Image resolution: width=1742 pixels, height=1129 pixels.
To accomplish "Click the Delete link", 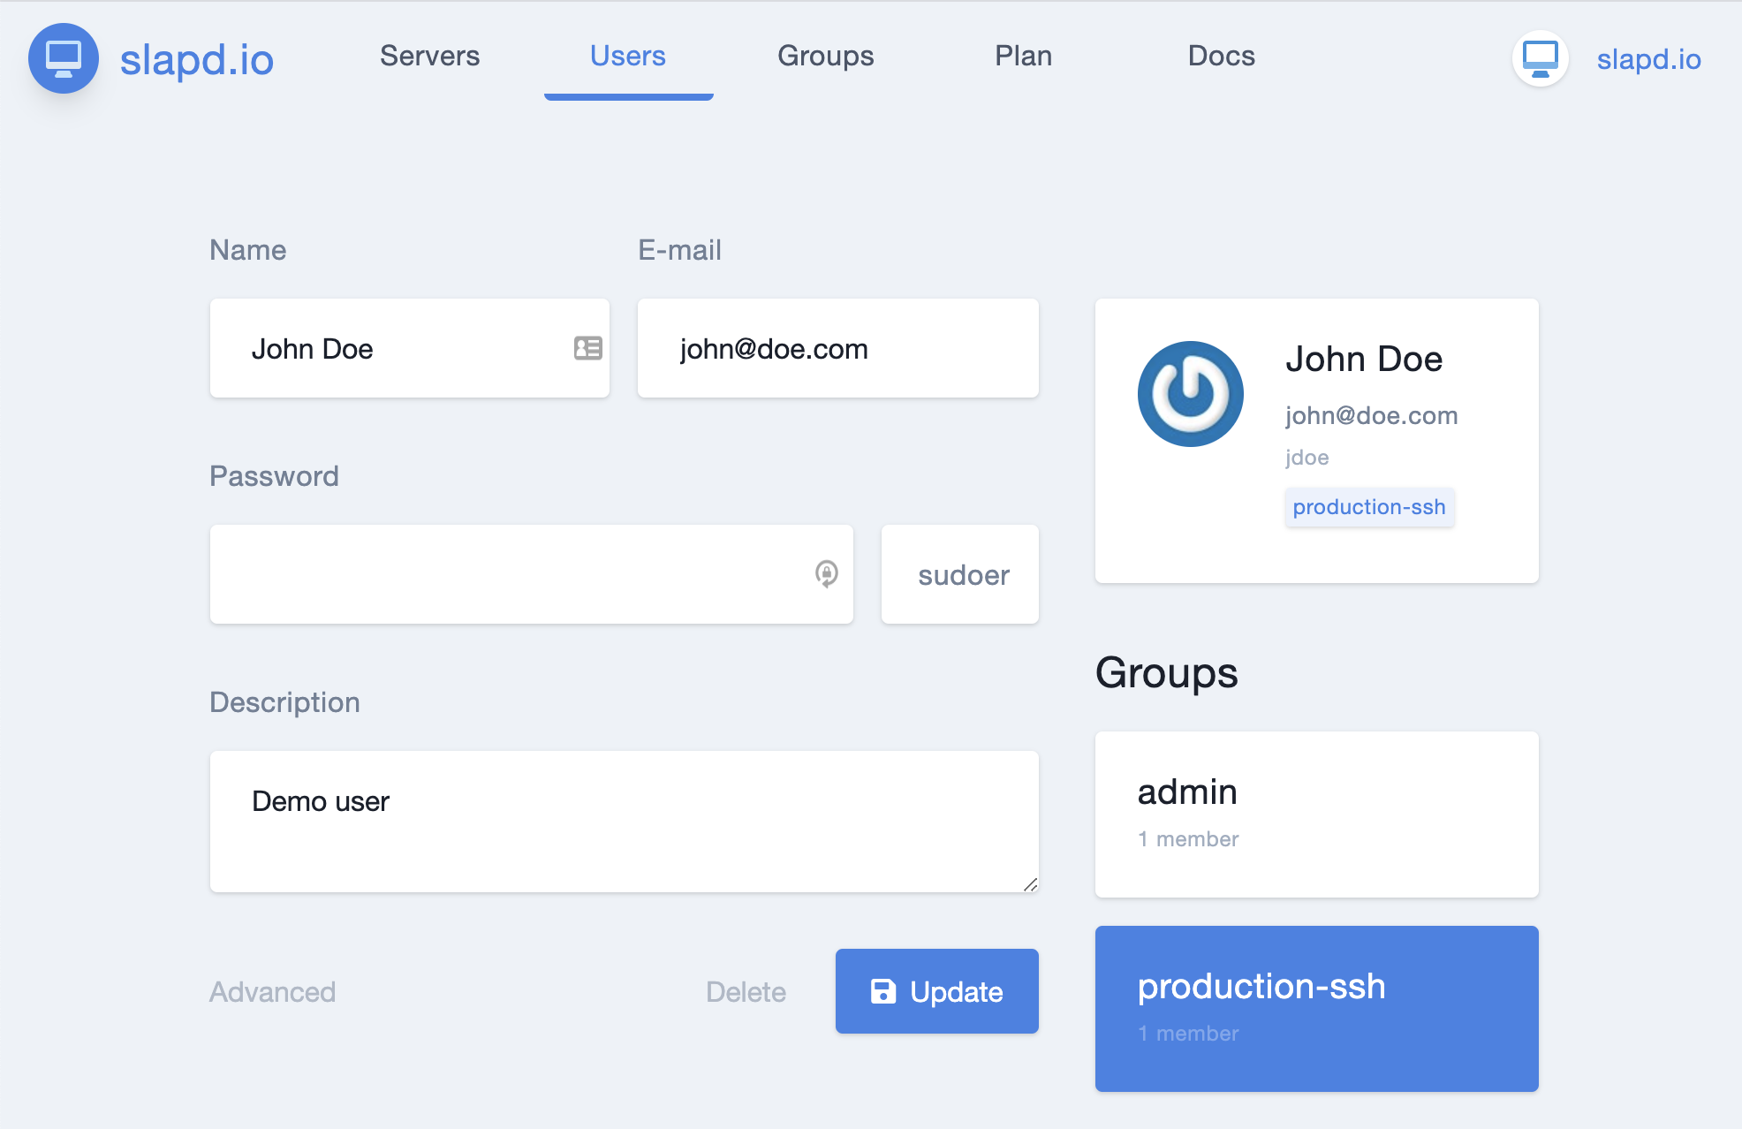I will tap(746, 992).
